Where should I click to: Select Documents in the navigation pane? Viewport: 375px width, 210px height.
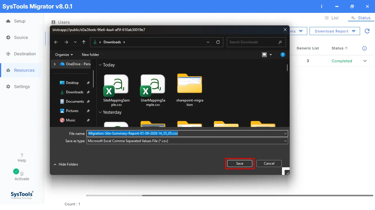coord(75,101)
